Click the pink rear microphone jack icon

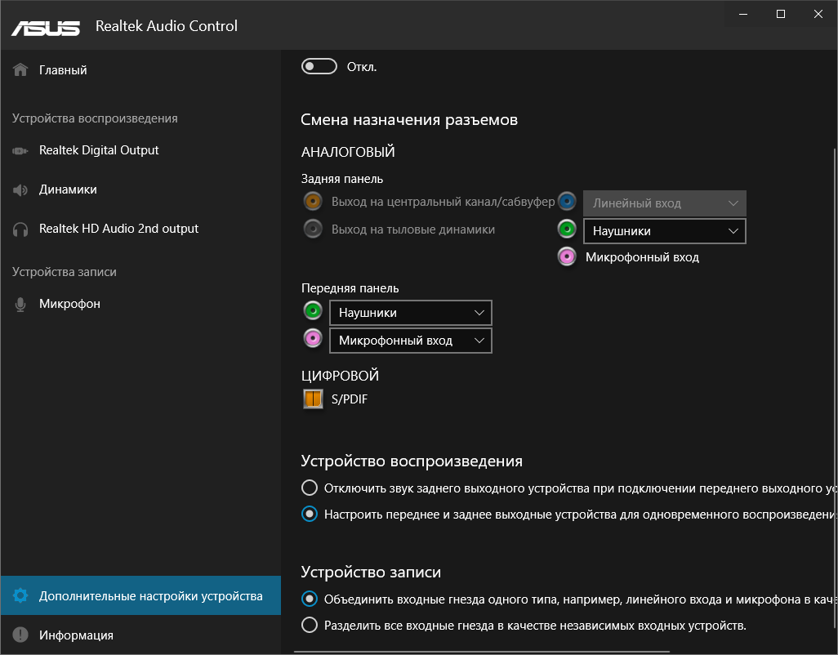coord(568,257)
